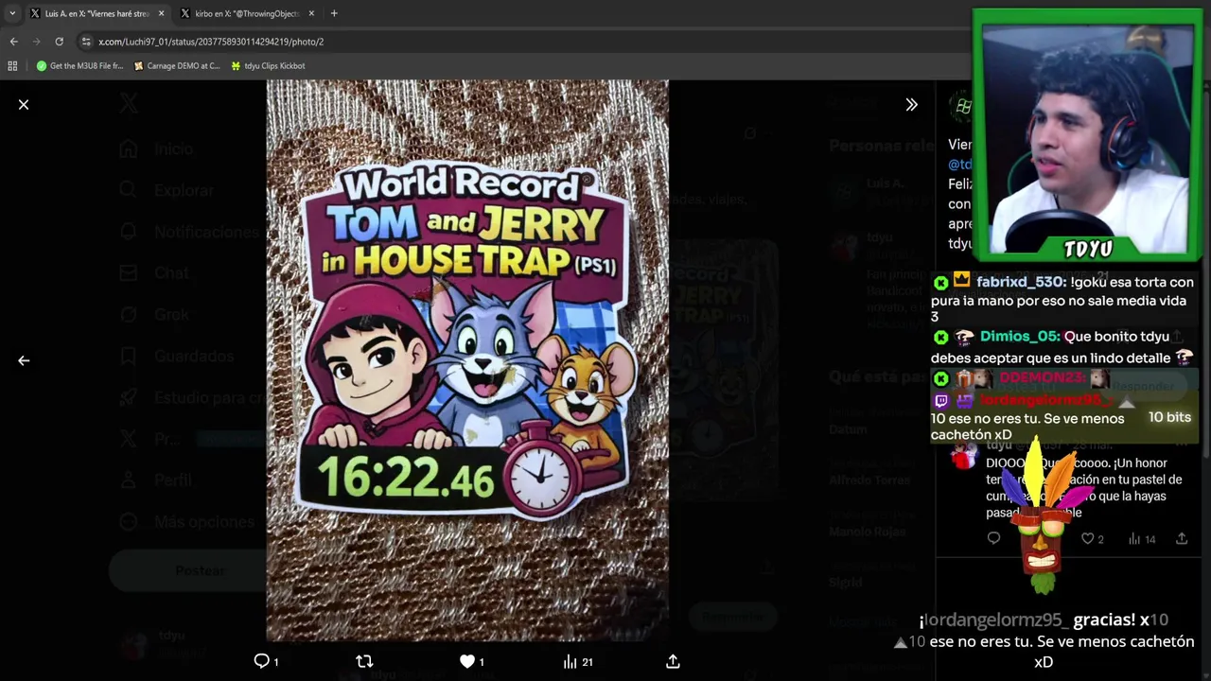
Task: Click the tdyu avatar in side panel reply
Action: pyautogui.click(x=964, y=456)
